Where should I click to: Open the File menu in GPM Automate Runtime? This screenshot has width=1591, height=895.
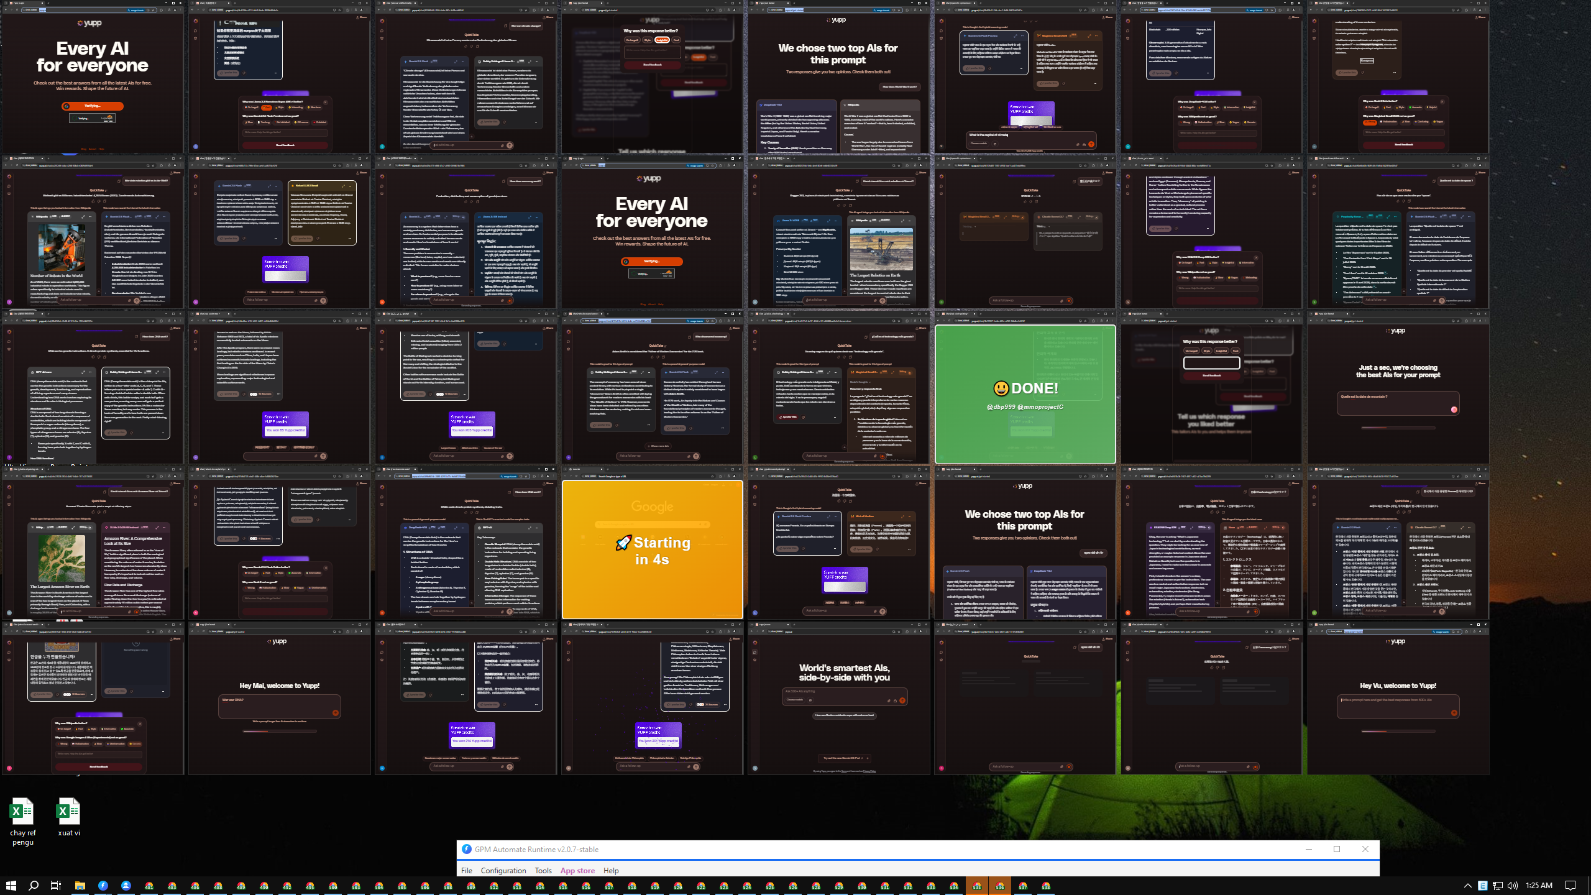pyautogui.click(x=467, y=870)
